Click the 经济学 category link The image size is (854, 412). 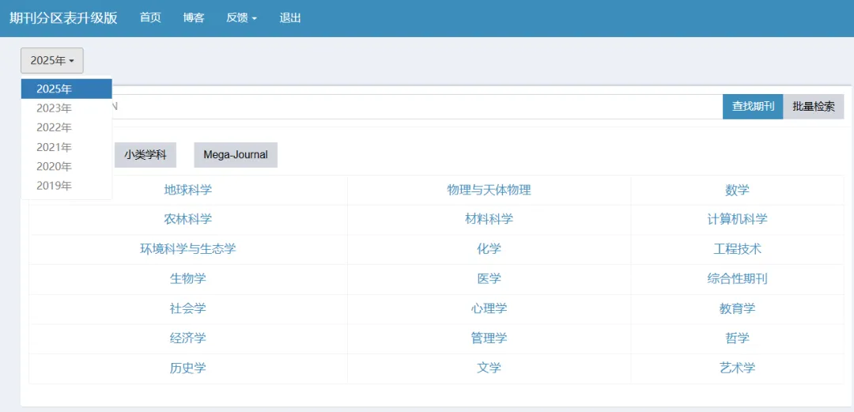pyautogui.click(x=188, y=338)
